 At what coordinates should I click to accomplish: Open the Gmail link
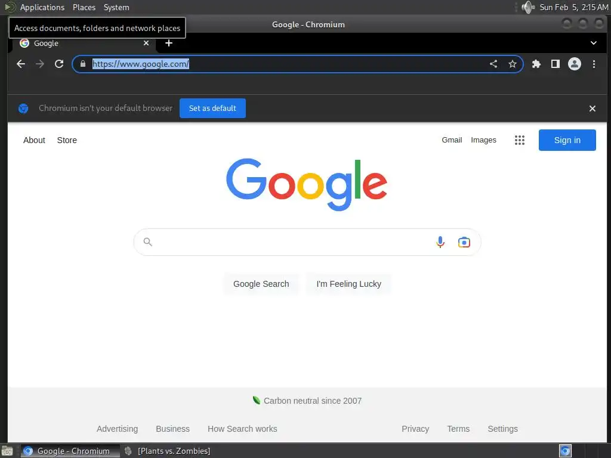point(452,140)
